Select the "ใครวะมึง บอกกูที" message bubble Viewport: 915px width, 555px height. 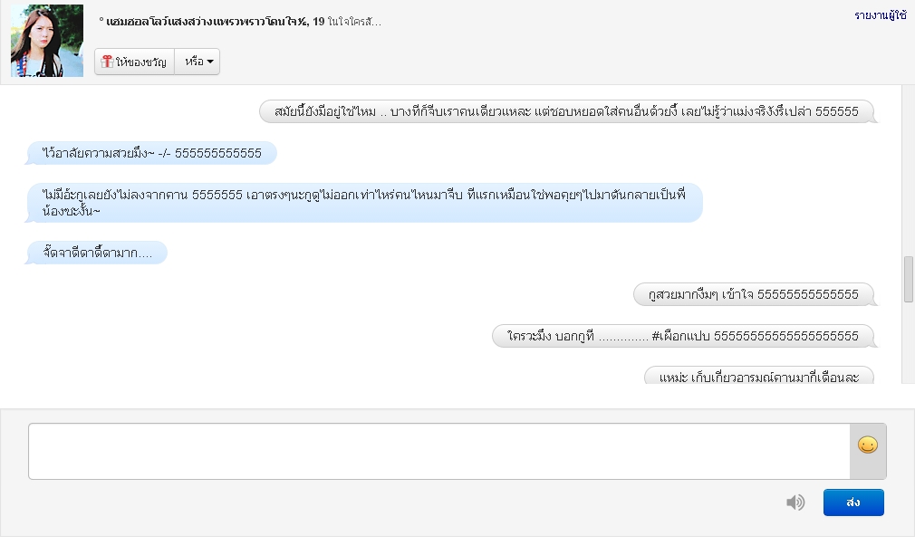[683, 336]
